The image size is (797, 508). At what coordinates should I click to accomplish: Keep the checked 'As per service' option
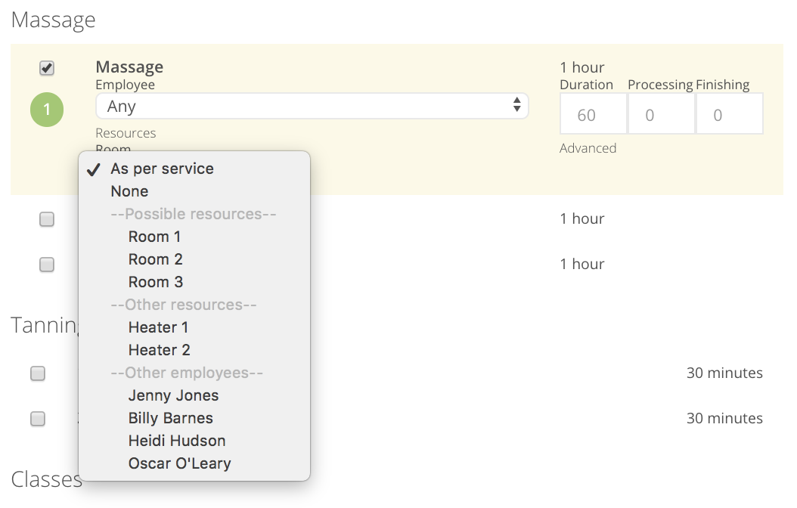coord(161,168)
